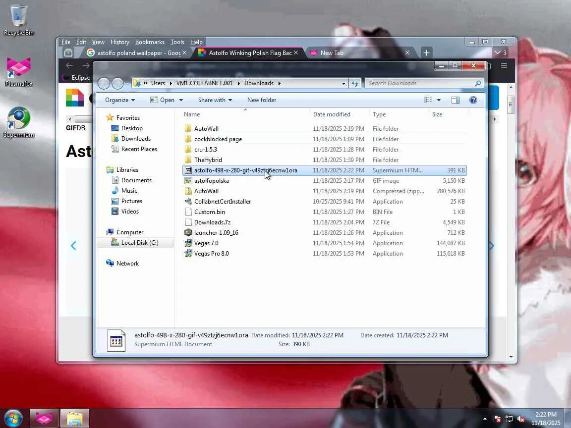Sort files by the Name column
Image resolution: width=571 pixels, height=428 pixels.
(245, 114)
